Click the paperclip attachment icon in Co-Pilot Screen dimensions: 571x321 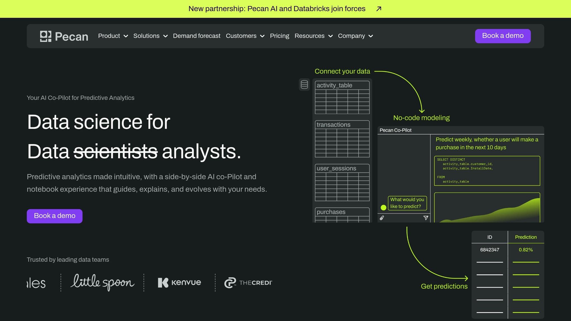tap(382, 218)
